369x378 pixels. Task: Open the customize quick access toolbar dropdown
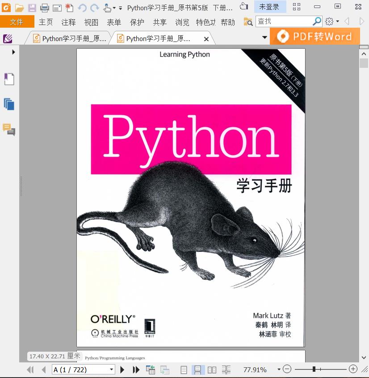coord(121,8)
